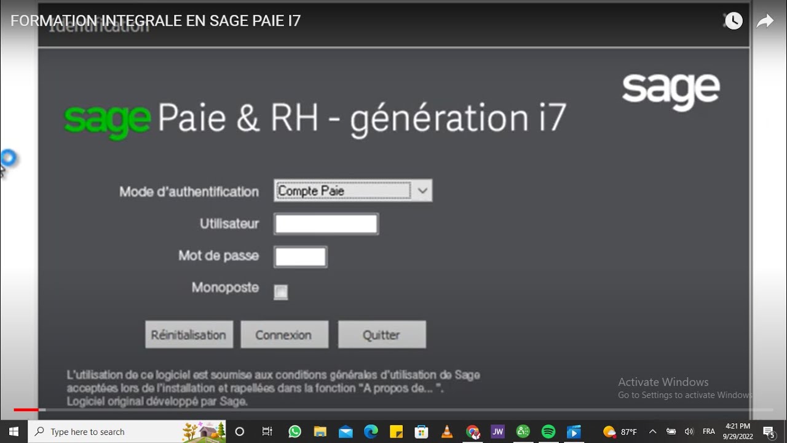Click the FRA language indicator
787x443 pixels.
[709, 431]
